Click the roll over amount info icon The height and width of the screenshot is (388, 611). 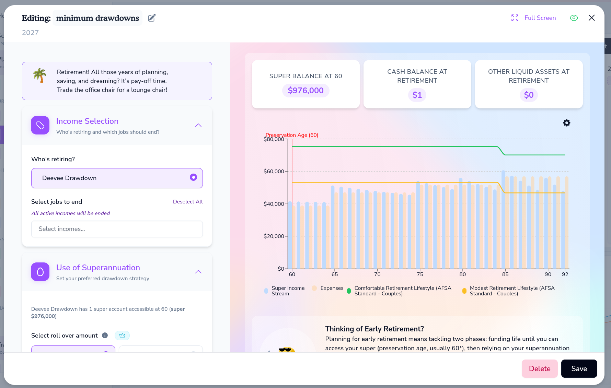click(x=105, y=336)
